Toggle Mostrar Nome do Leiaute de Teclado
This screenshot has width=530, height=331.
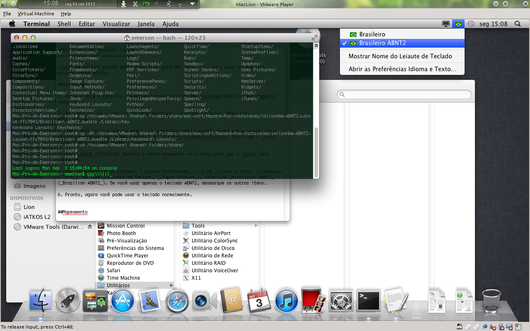coord(402,56)
